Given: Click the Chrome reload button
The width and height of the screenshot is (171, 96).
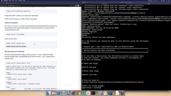Looking at the screenshot, I should tap(6, 5).
